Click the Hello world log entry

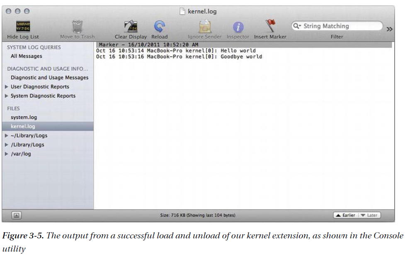tap(176, 51)
